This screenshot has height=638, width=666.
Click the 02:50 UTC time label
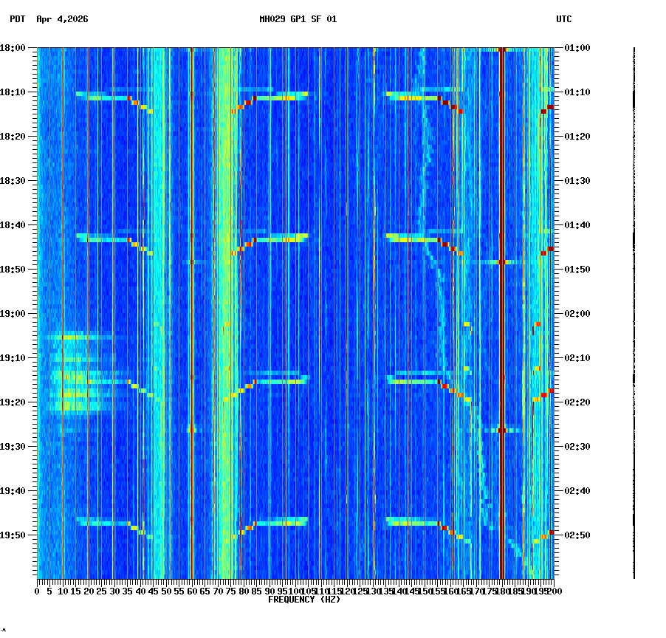tap(575, 534)
